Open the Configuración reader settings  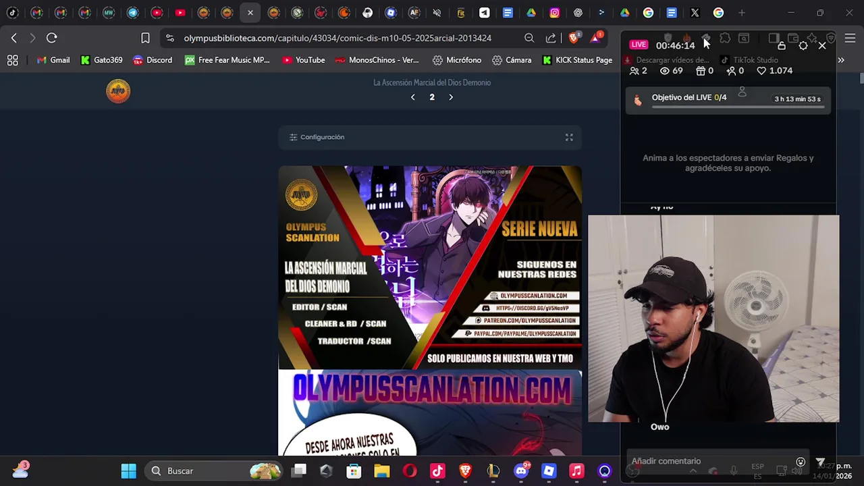(x=317, y=137)
